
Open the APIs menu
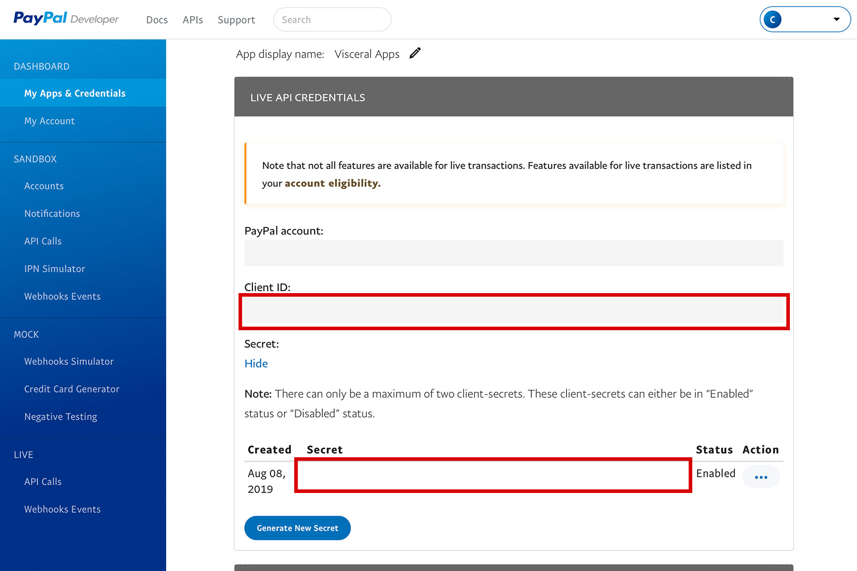click(193, 20)
